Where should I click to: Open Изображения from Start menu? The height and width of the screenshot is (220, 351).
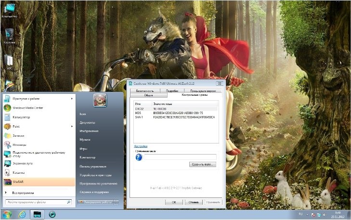pyautogui.click(x=89, y=131)
